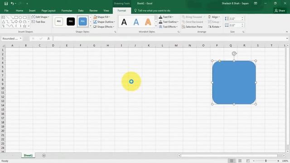Insert a Text Box from the ribbon
This screenshot has height=163, width=290.
coord(39,22)
